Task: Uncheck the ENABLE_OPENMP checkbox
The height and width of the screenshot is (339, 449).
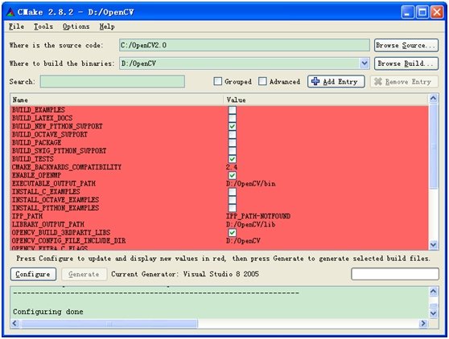Action: pyautogui.click(x=233, y=175)
